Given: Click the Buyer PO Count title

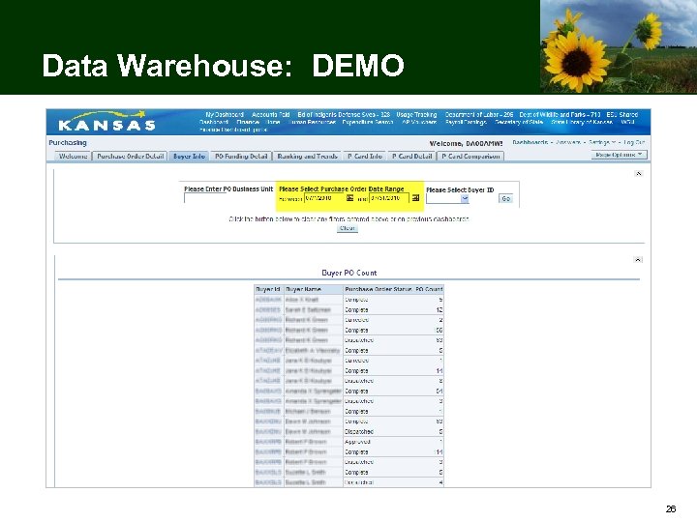Looking at the screenshot, I should [x=348, y=273].
